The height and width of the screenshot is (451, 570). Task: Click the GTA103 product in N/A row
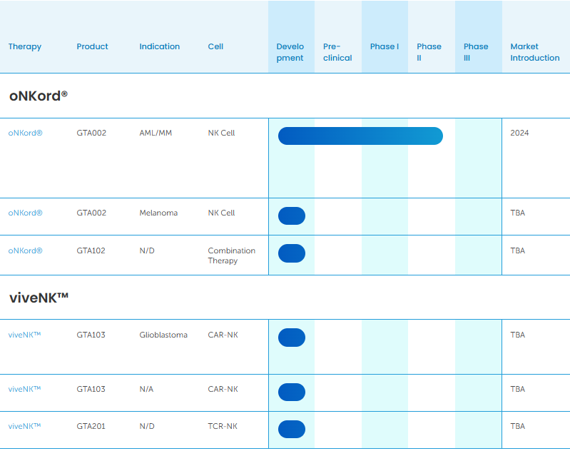[91, 389]
